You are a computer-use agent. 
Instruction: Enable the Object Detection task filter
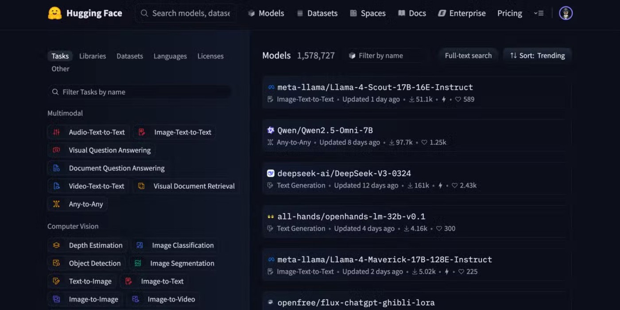pyautogui.click(x=87, y=263)
